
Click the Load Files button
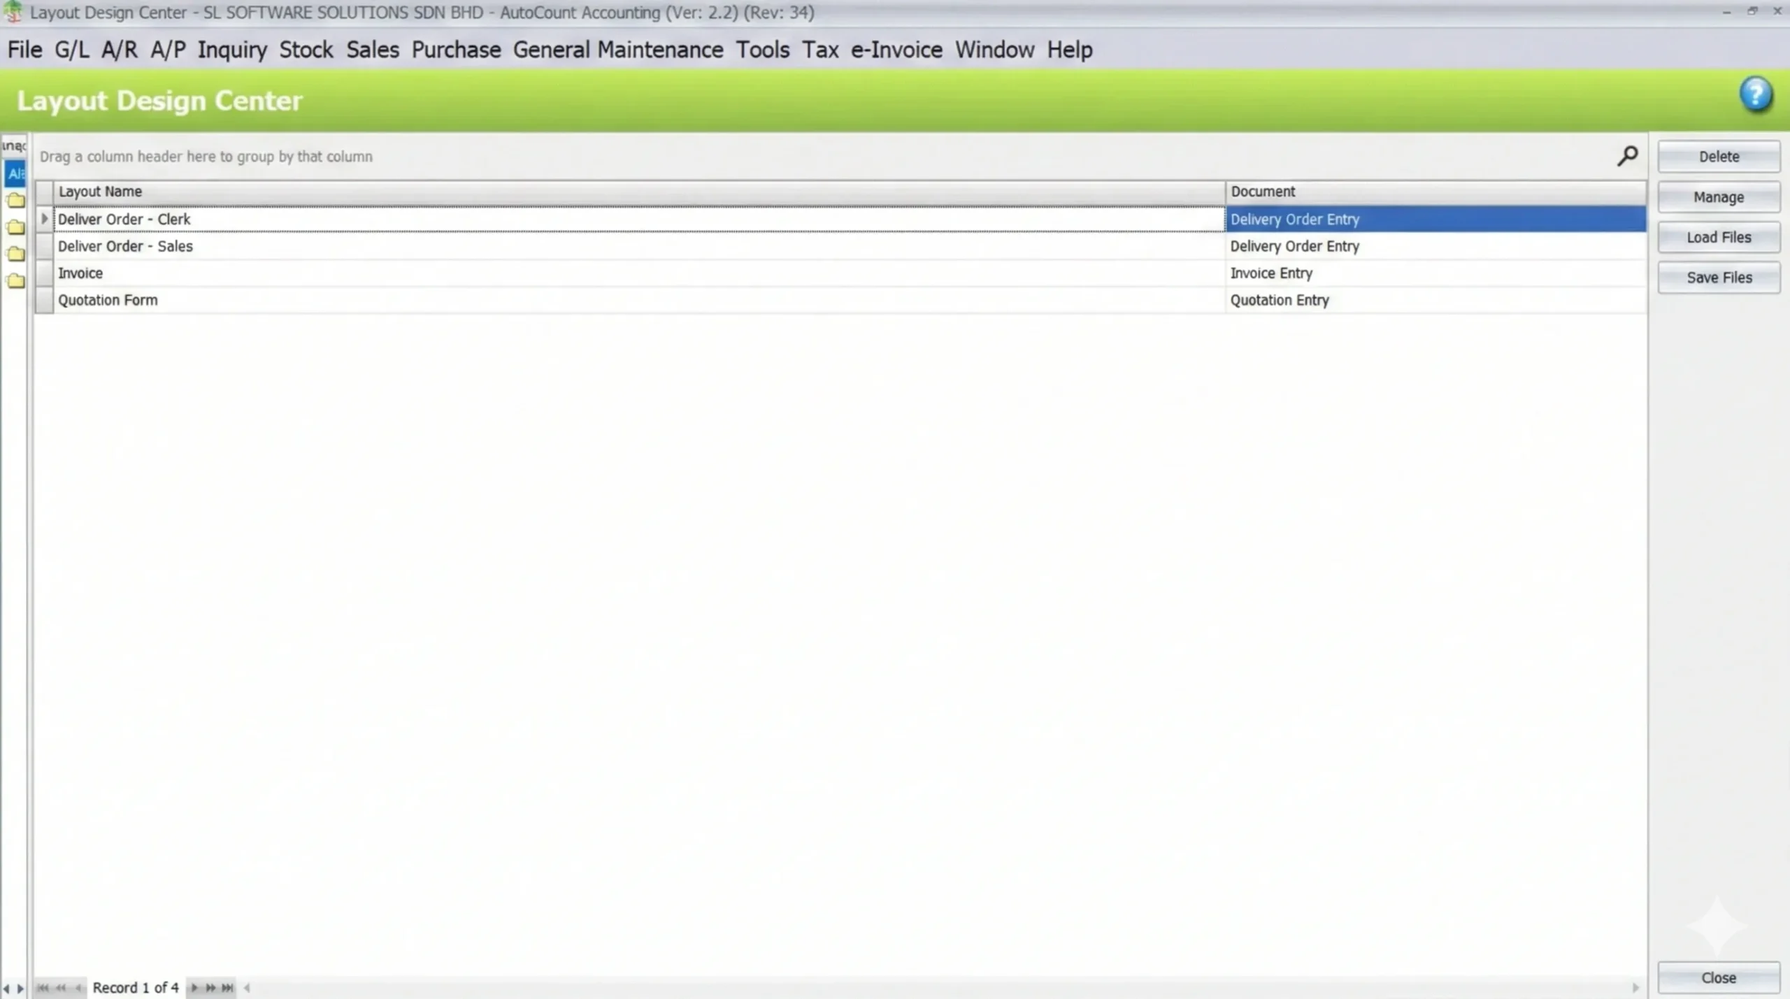click(1719, 237)
